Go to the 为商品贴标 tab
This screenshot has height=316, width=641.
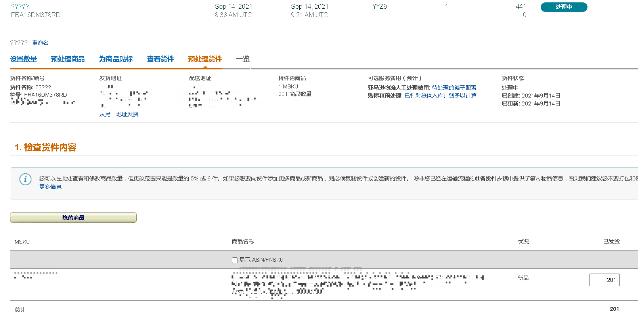116,59
